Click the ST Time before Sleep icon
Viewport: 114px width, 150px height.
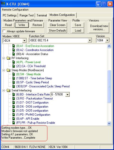click(x=14, y=78)
